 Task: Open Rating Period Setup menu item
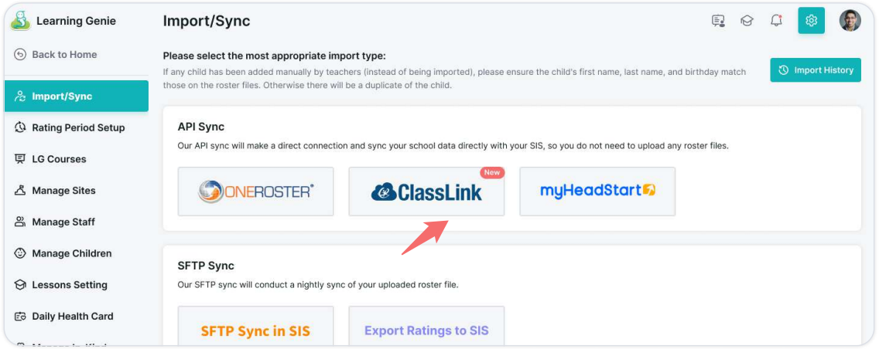(77, 127)
